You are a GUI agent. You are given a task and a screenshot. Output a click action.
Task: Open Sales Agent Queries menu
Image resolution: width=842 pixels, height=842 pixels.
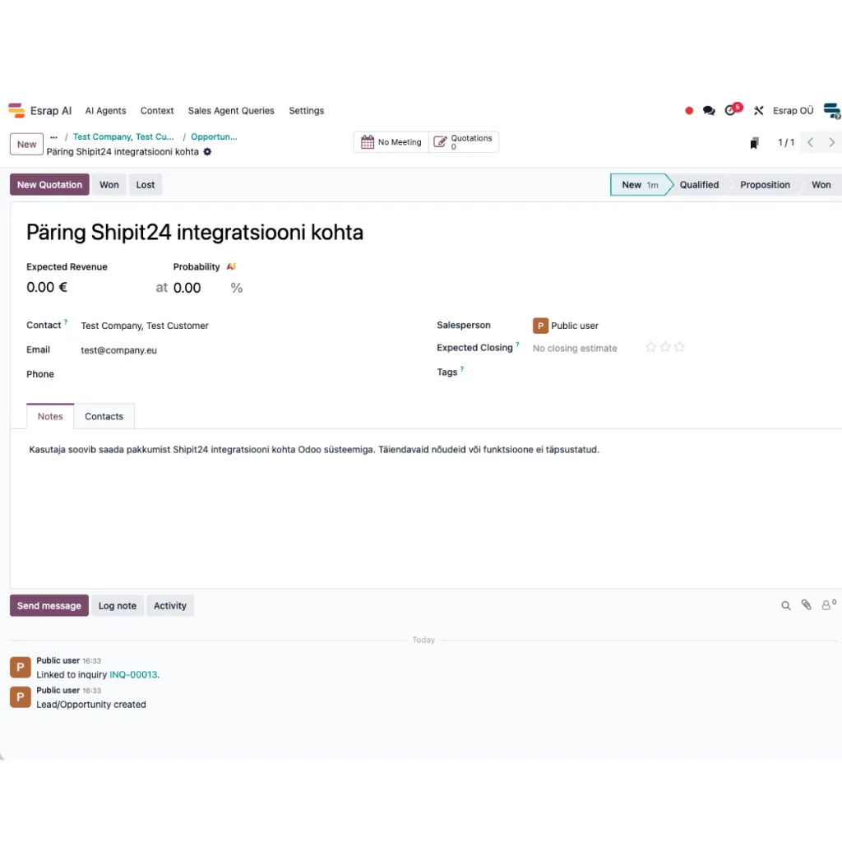[231, 111]
